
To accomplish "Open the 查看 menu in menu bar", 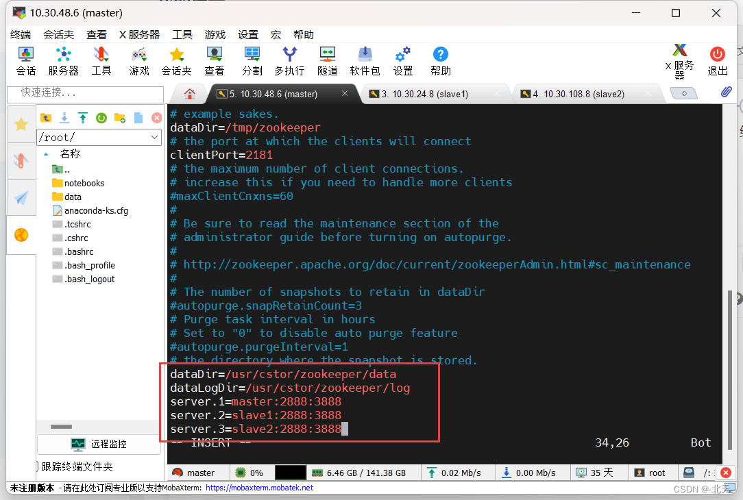I will 96,34.
